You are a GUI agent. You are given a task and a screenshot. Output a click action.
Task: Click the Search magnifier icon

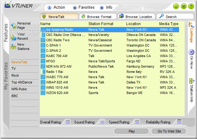[x=161, y=16]
